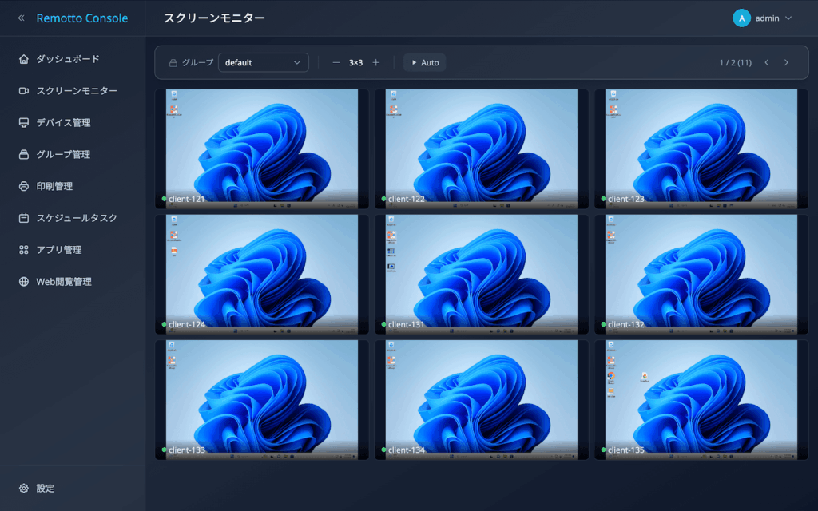818x511 pixels.
Task: Open スクリーンモニター in the sidebar
Action: 77,91
